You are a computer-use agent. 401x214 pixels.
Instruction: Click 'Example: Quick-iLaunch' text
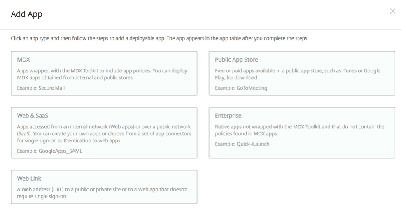click(242, 144)
